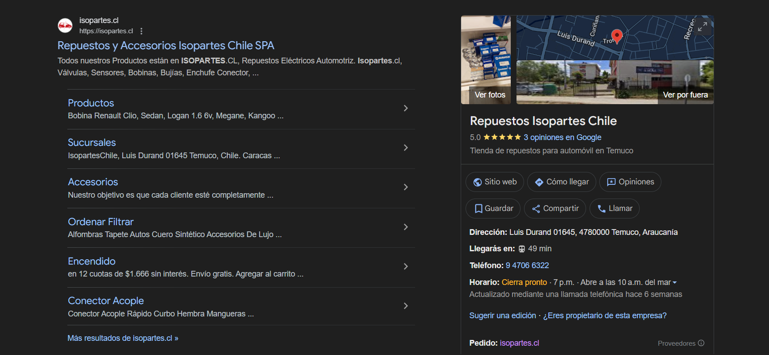This screenshot has width=769, height=355.
Task: Expand the Accesorios sitelink chevron
Action: click(x=406, y=187)
